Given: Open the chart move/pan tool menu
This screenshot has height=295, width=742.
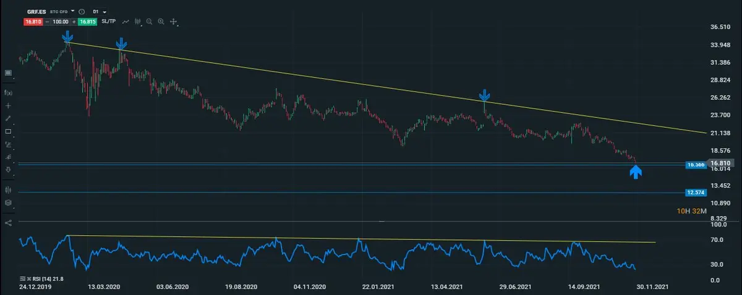Looking at the screenshot, I should (x=174, y=22).
